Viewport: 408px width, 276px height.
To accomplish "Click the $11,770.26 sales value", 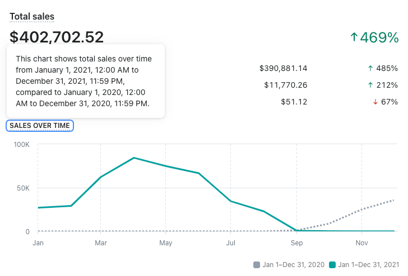I will [x=285, y=85].
